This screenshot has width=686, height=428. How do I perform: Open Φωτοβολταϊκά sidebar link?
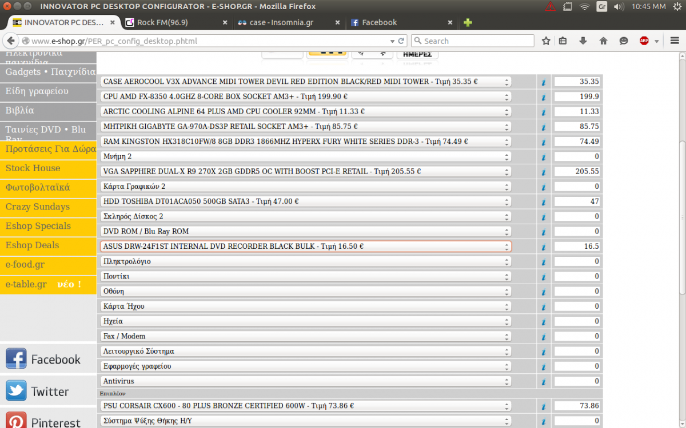[48, 188]
